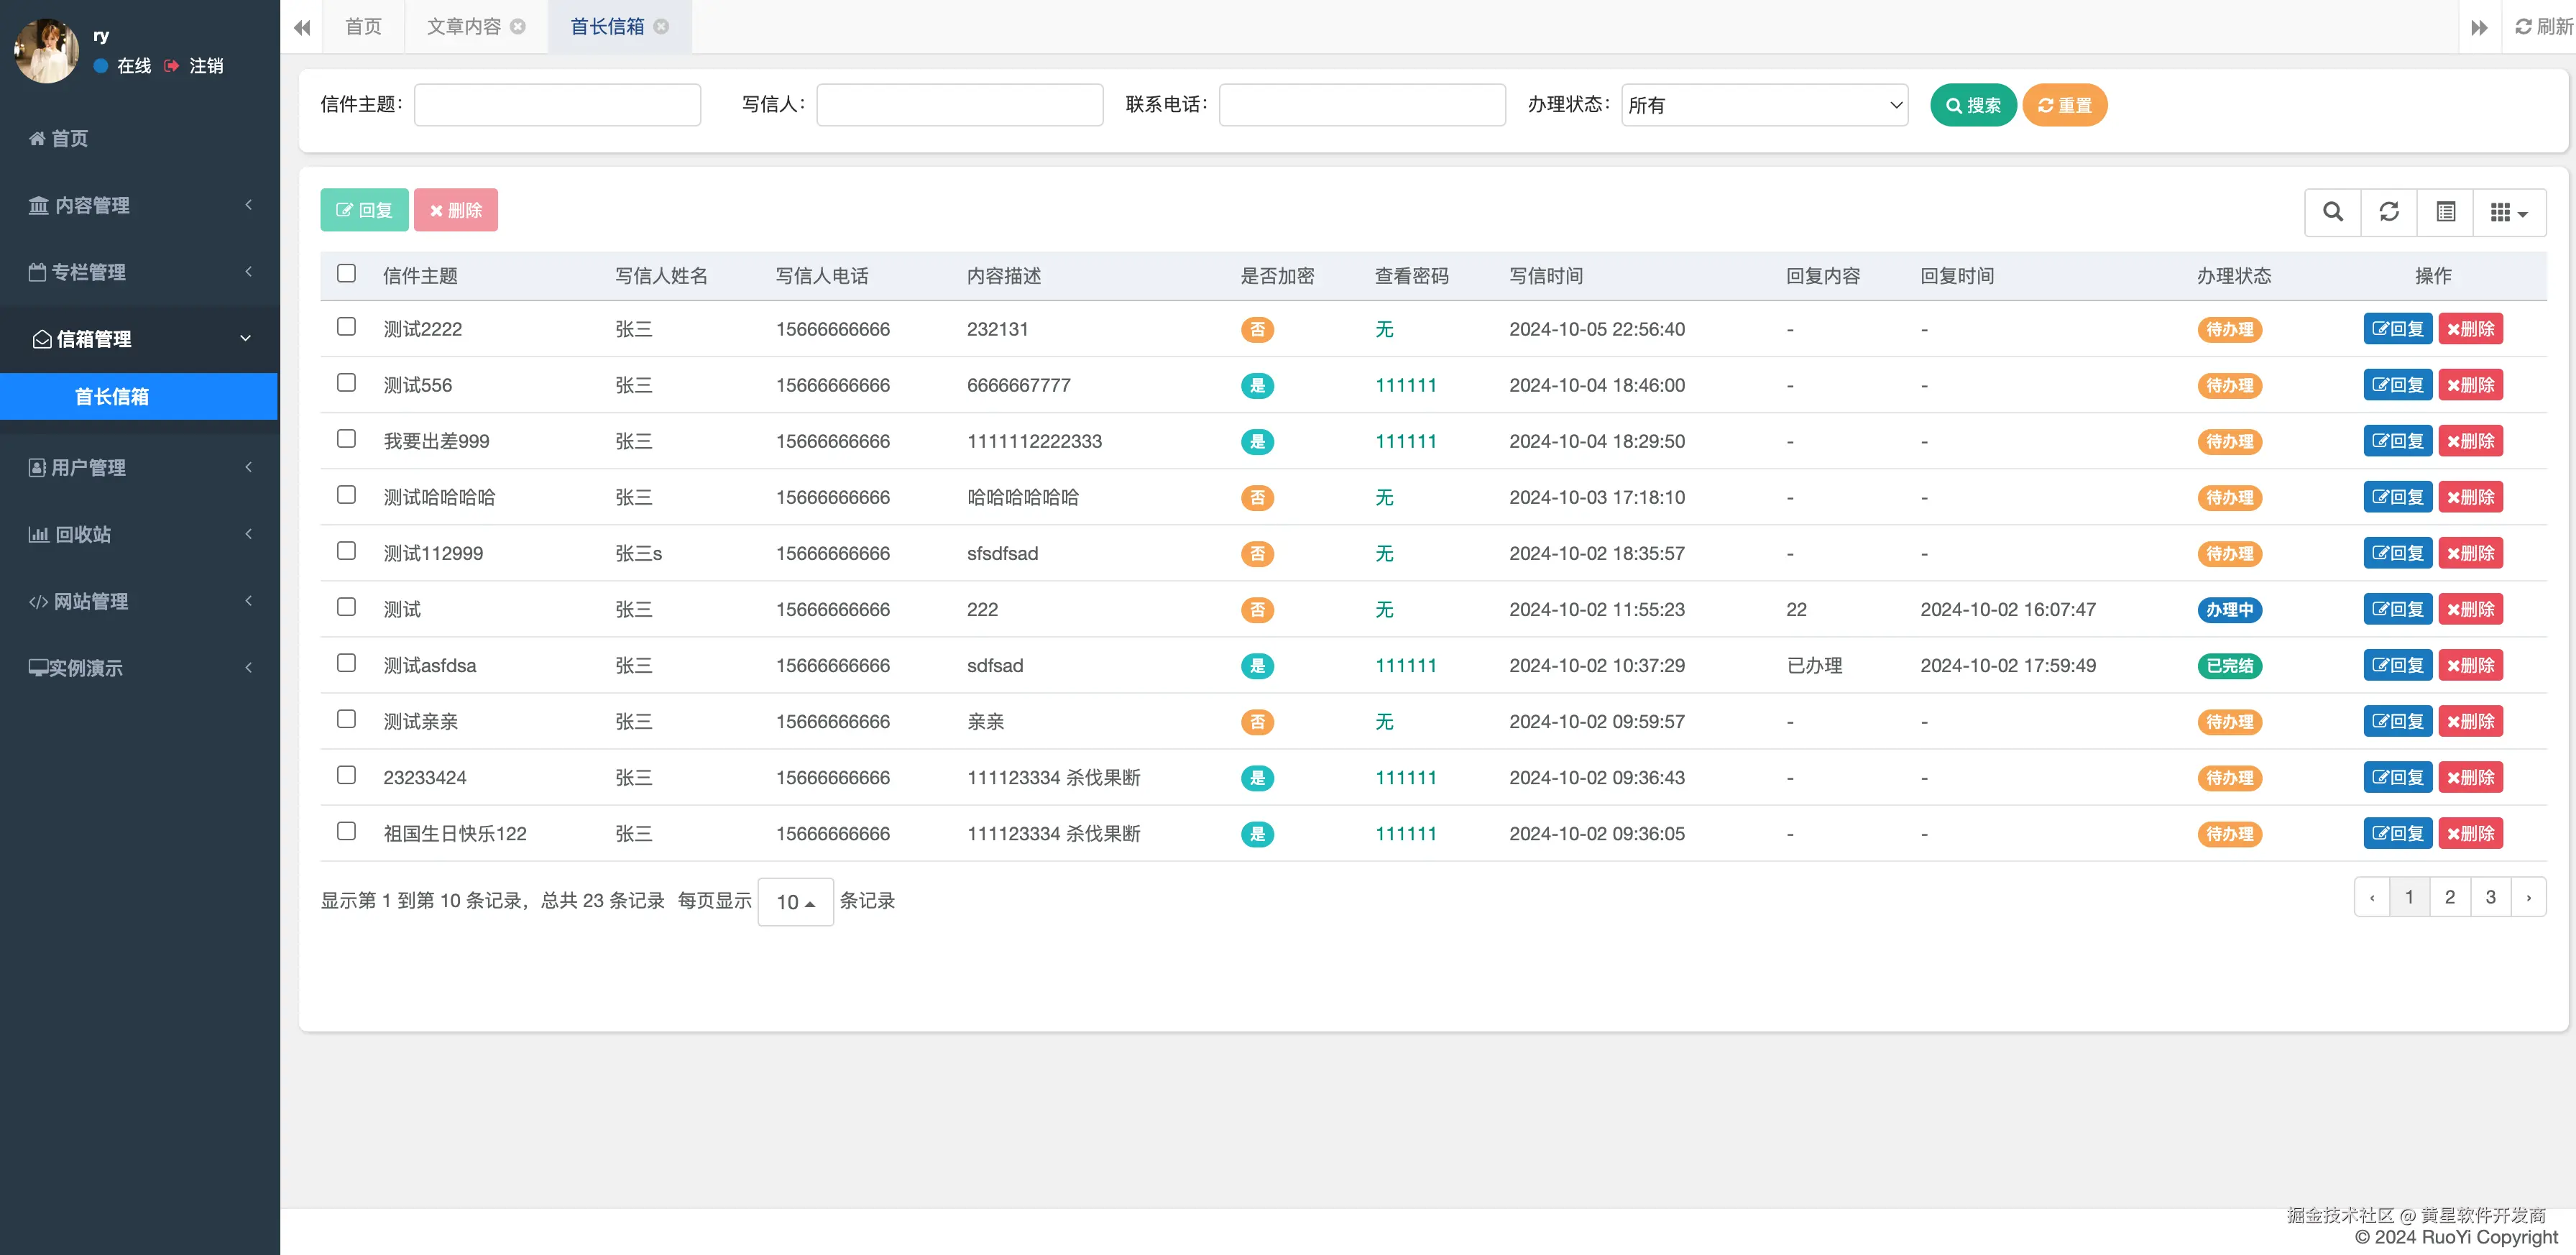Image resolution: width=2576 pixels, height=1255 pixels.
Task: Click the user avatar picture
Action: [x=46, y=50]
